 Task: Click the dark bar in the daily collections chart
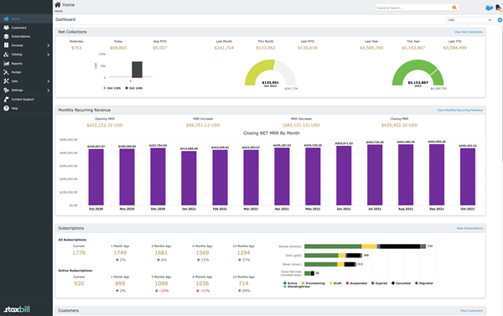click(x=137, y=70)
